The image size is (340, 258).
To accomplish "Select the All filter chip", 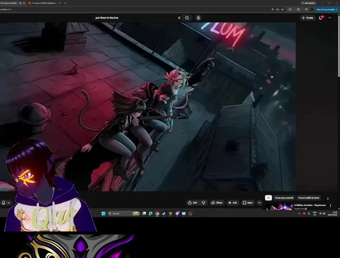I will (268, 198).
